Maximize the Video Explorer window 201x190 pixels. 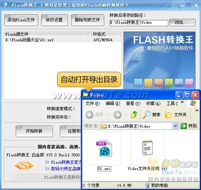[x=187, y=95]
